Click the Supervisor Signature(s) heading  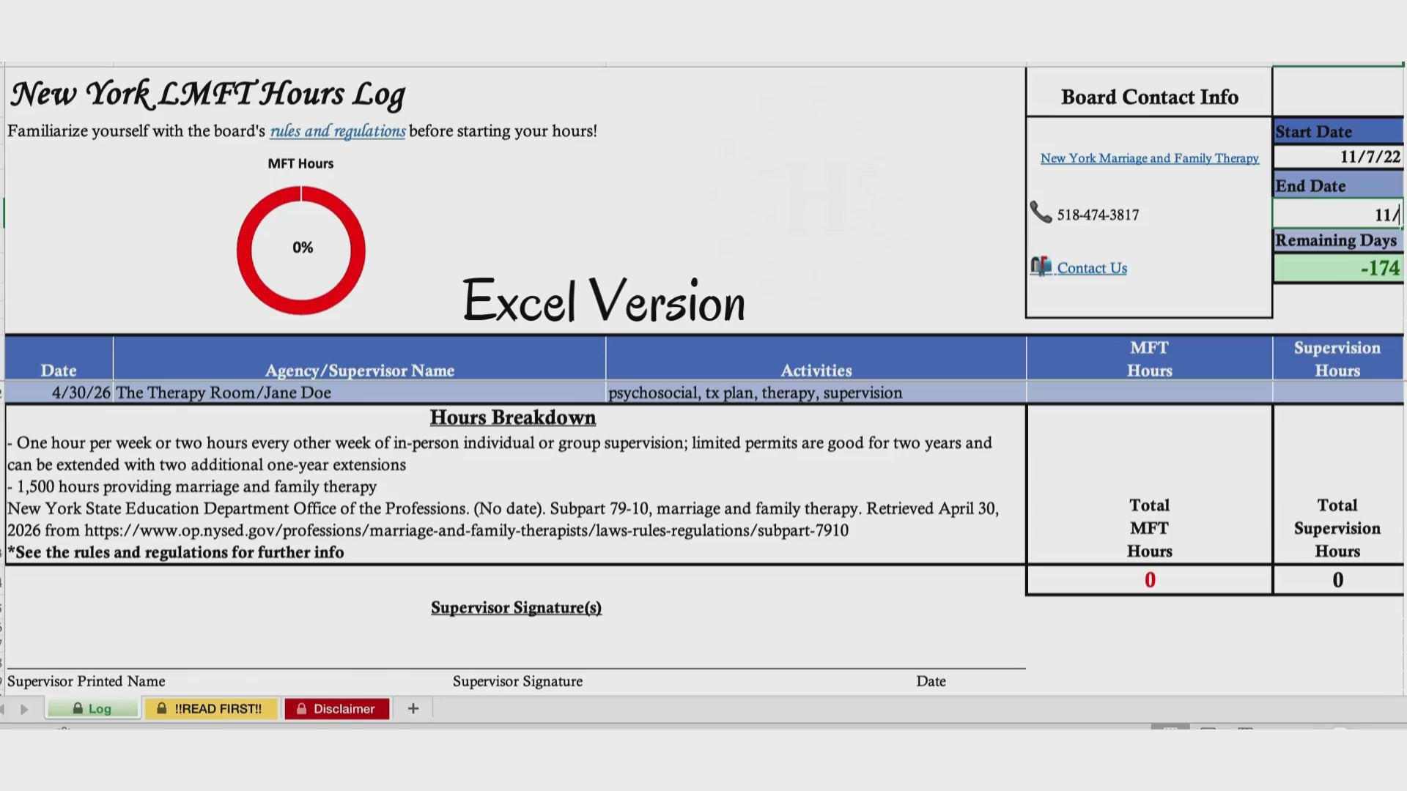(x=516, y=608)
